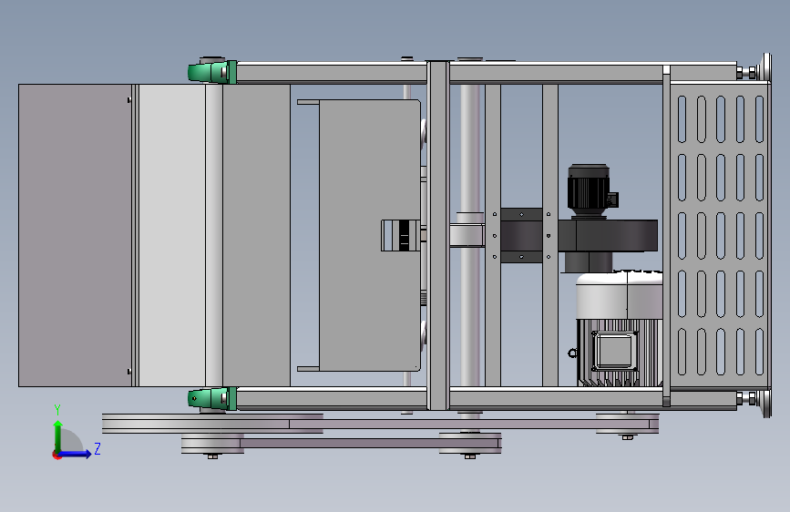Select the black latch on central cover plate
Screen dimensions: 790x512
pyautogui.click(x=405, y=235)
